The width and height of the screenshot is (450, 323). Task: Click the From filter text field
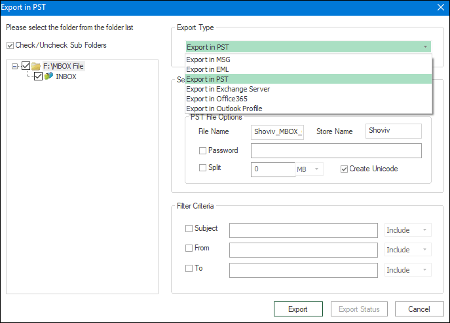click(x=303, y=250)
